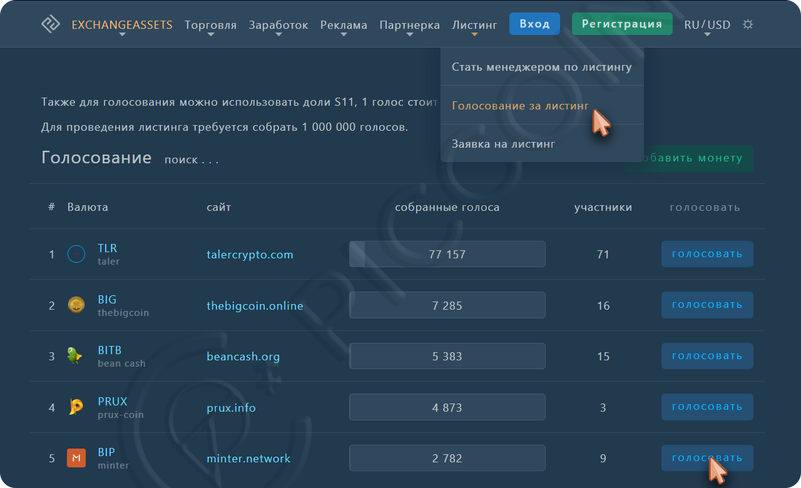Click the BITB currency ticker
This screenshot has height=488, width=801.
point(110,350)
